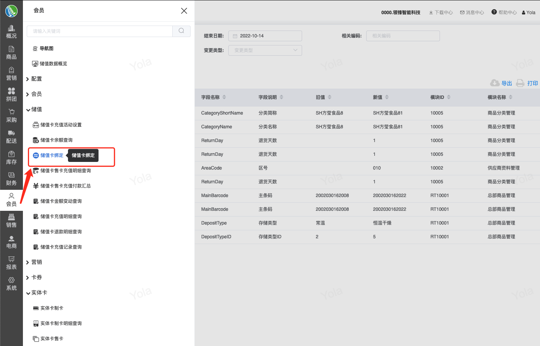This screenshot has width=540, height=346.
Task: Open the 导航图 menu item
Action: 43,49
